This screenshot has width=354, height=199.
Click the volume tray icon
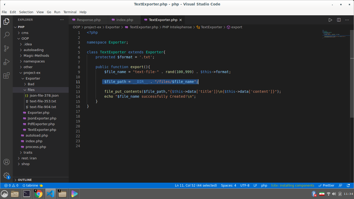click(334, 194)
